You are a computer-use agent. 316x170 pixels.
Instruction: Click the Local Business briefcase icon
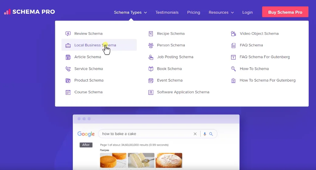[x=68, y=45]
